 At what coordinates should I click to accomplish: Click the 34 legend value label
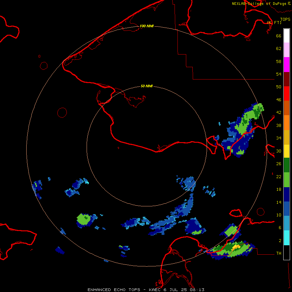coord(279,138)
